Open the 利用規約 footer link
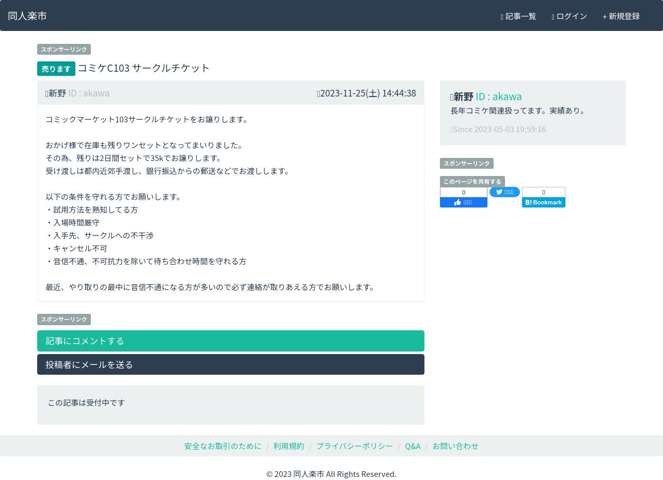The height and width of the screenshot is (480, 663). 289,446
